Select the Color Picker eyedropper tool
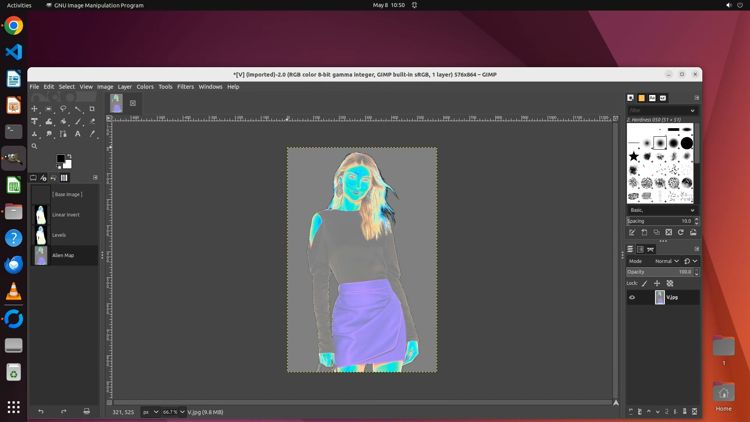The height and width of the screenshot is (422, 750). pyautogui.click(x=92, y=134)
